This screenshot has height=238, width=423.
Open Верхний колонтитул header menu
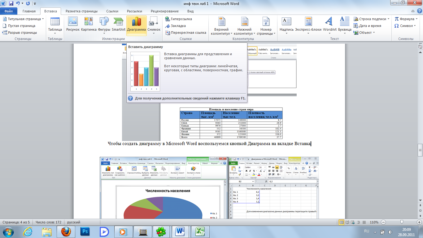click(221, 26)
